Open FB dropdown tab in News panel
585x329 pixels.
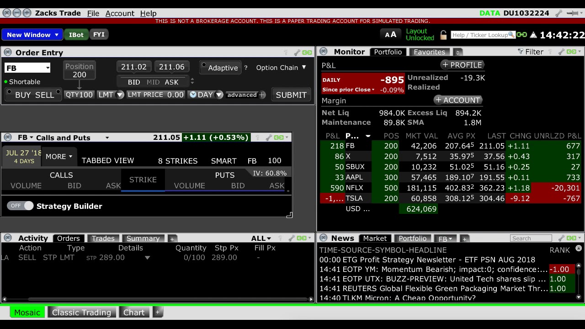(445, 239)
